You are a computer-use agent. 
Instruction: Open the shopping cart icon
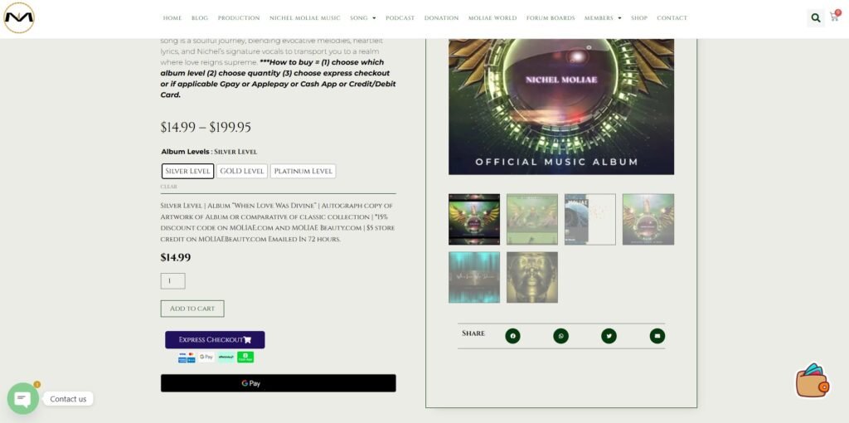pyautogui.click(x=834, y=17)
